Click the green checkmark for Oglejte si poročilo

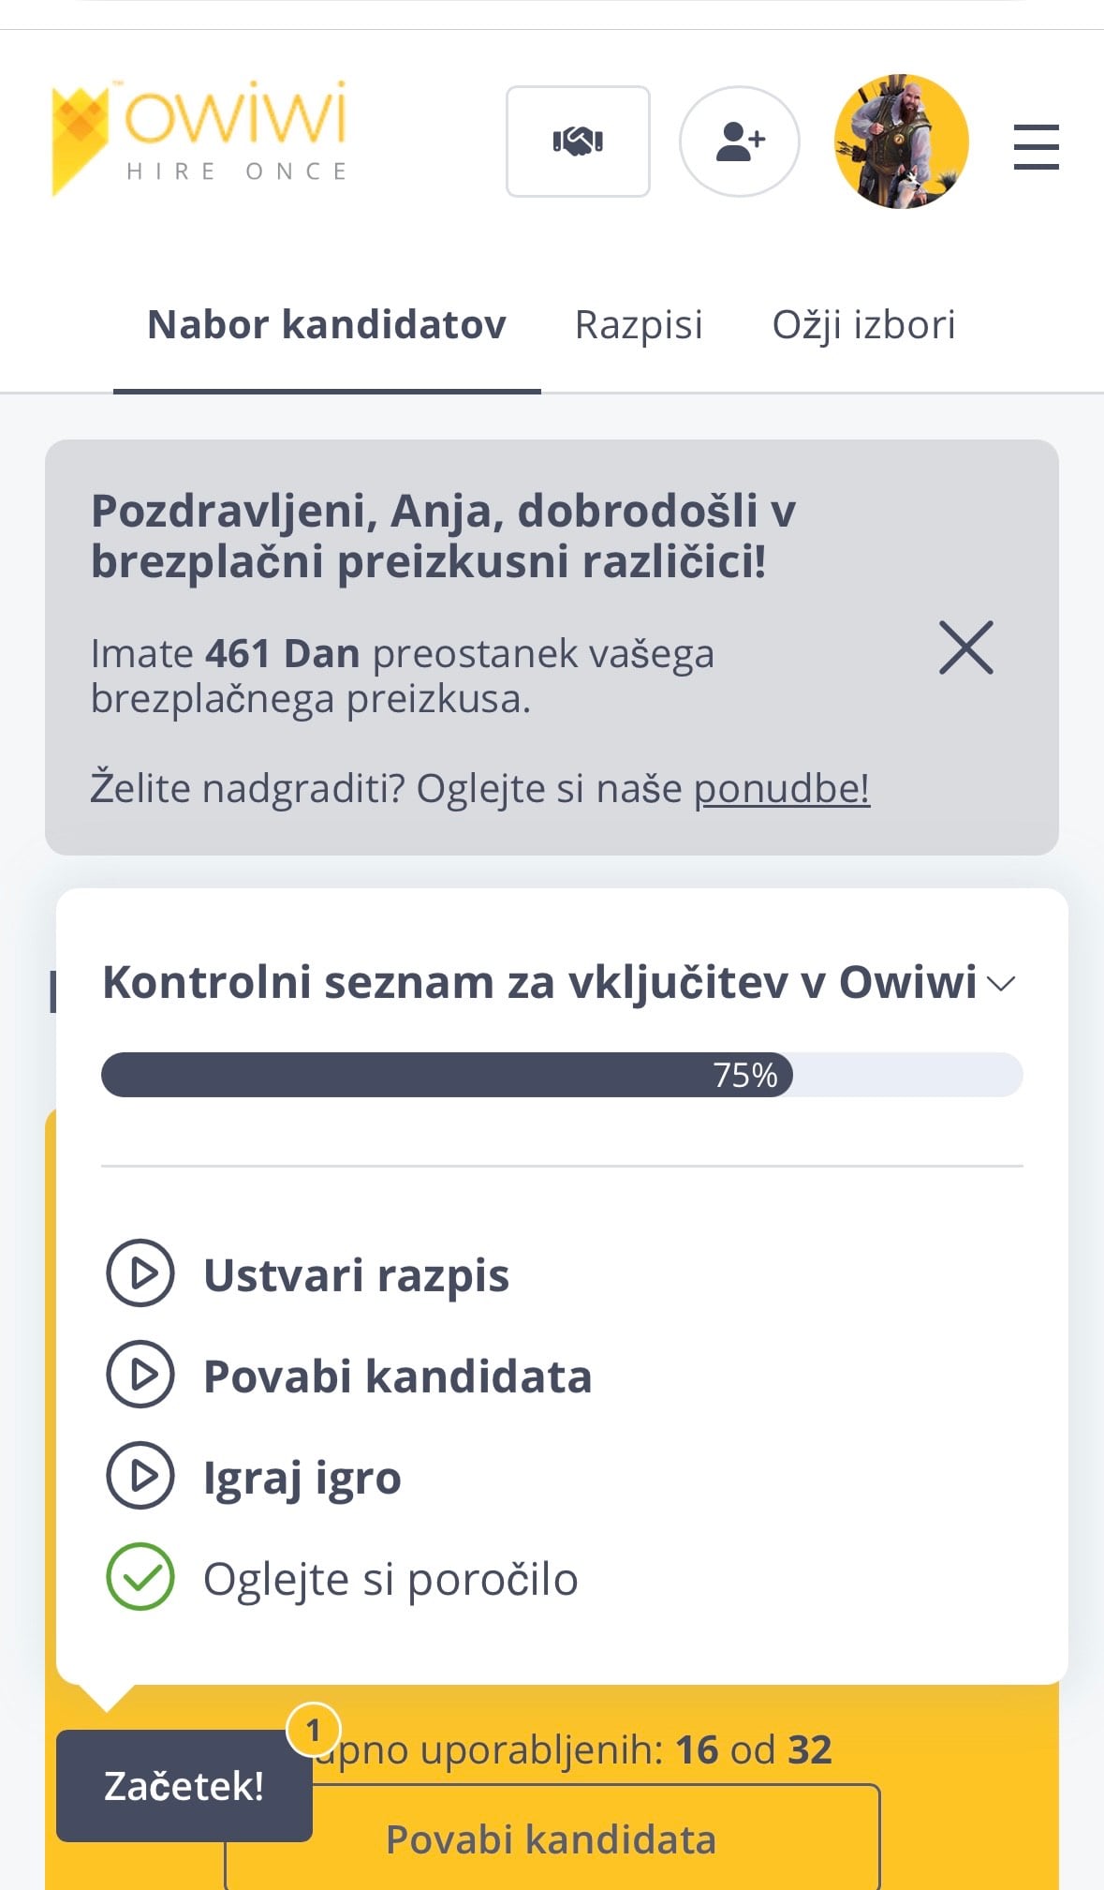[x=140, y=1577]
